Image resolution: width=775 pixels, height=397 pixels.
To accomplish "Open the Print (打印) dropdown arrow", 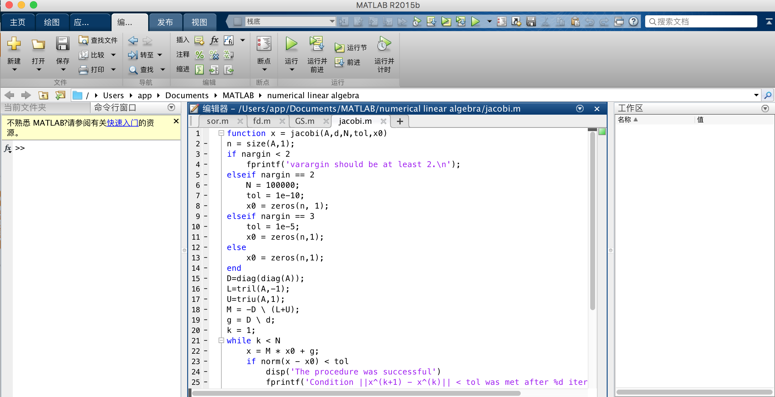I will point(113,70).
